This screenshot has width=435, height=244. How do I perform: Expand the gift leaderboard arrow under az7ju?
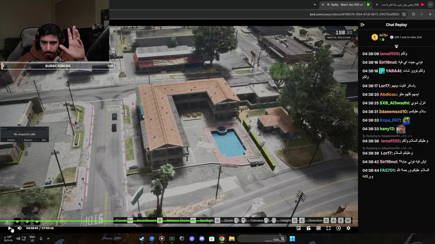(396, 46)
